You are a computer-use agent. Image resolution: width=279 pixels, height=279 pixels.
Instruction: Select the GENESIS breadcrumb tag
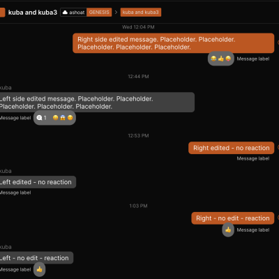(99, 13)
